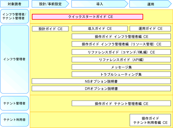Viewport: 173px width, 128px height.
Task: Click 操作ガイド テナント管理者編 CE
Action: [x=121, y=103]
